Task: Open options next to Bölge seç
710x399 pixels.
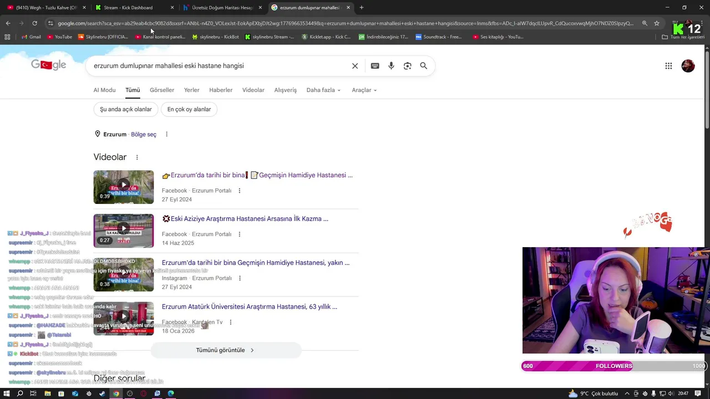Action: pos(166,134)
